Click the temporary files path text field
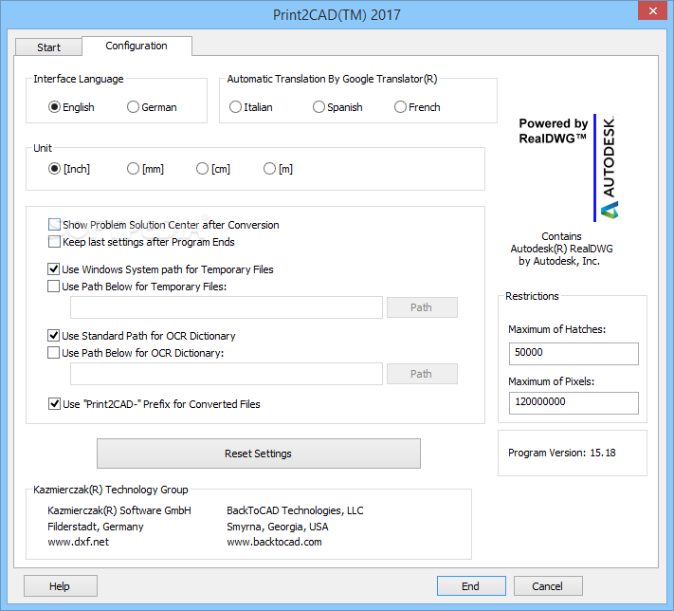This screenshot has height=611, width=674. 227,307
